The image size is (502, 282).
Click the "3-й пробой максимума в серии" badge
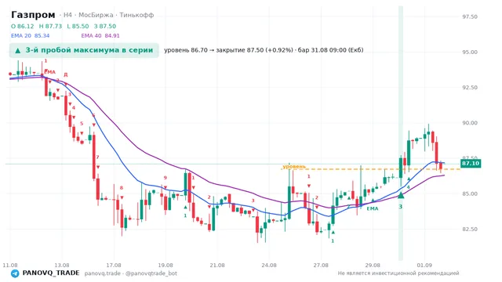coord(84,50)
